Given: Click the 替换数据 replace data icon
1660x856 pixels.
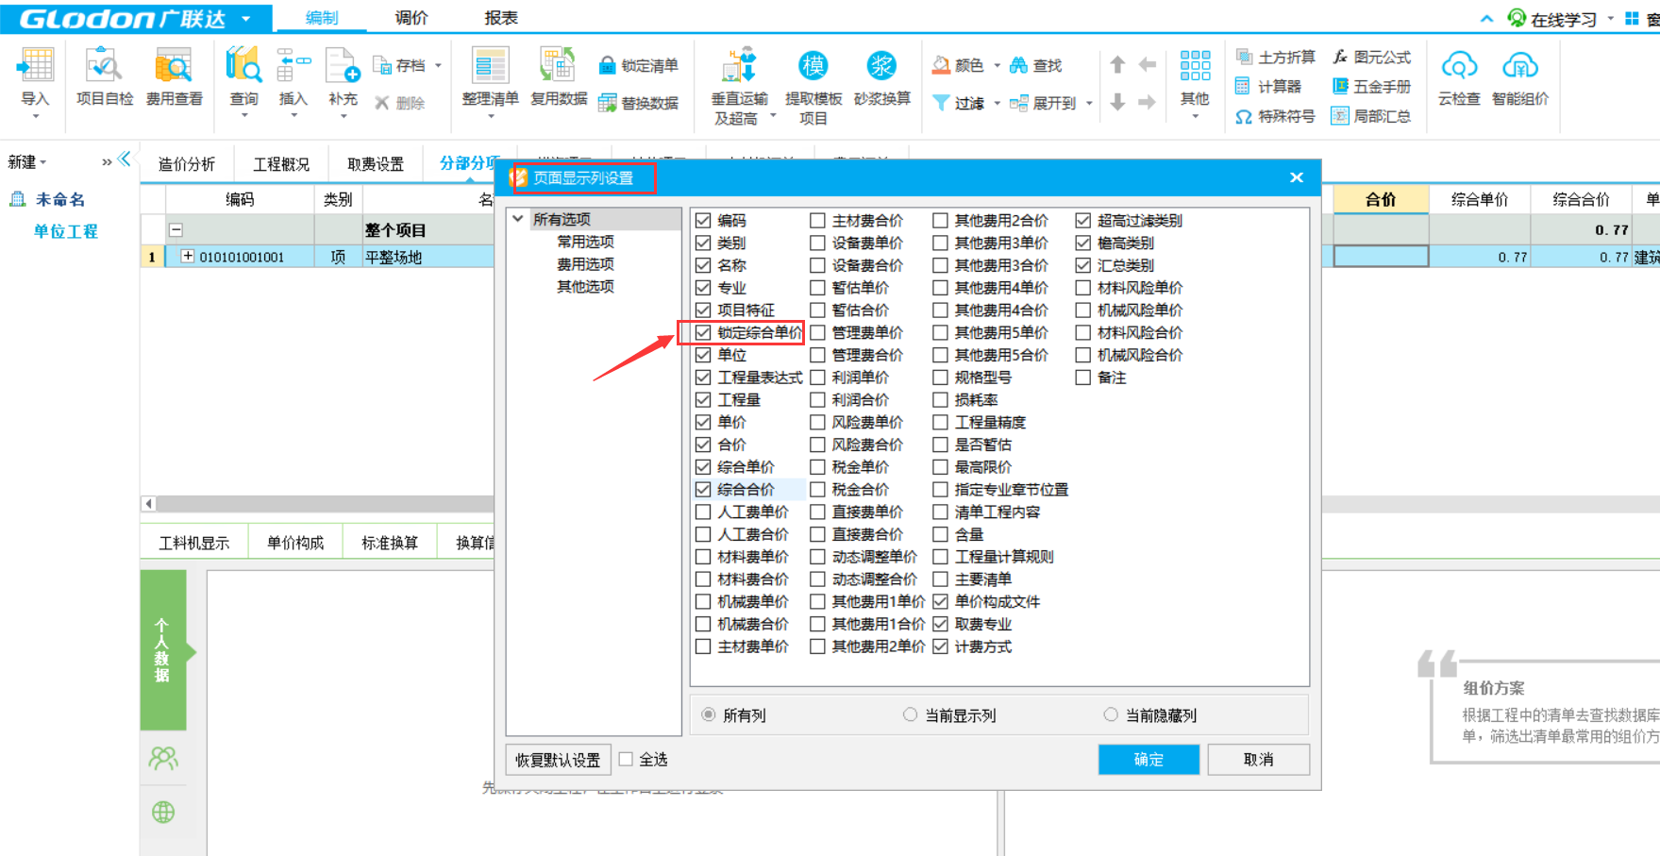Looking at the screenshot, I should coord(608,103).
